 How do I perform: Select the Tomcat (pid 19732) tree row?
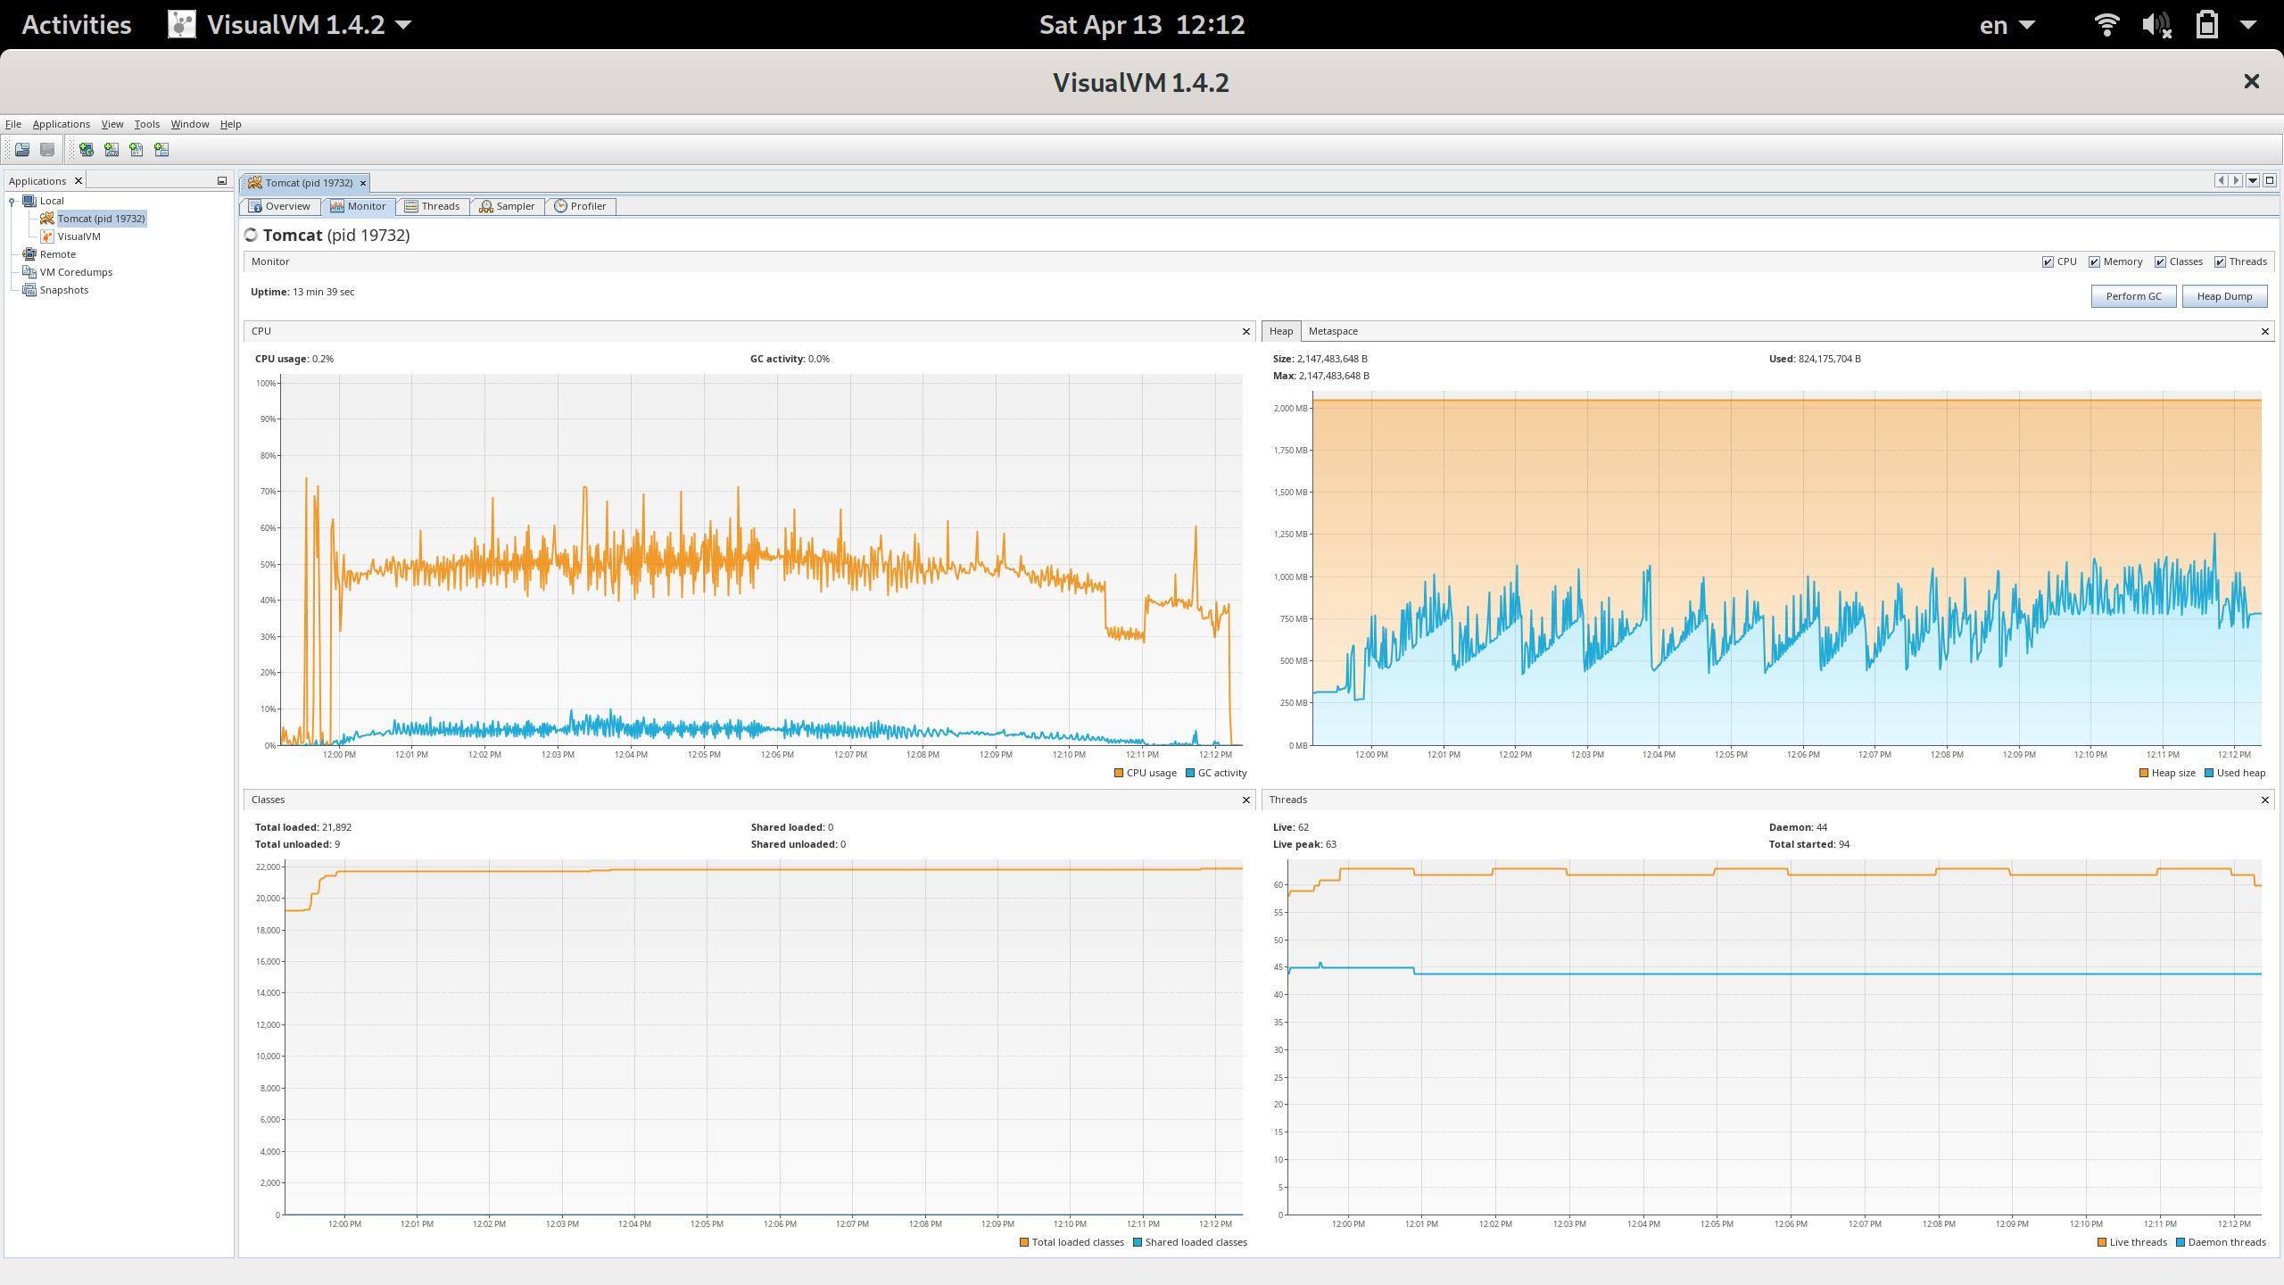pyautogui.click(x=102, y=219)
